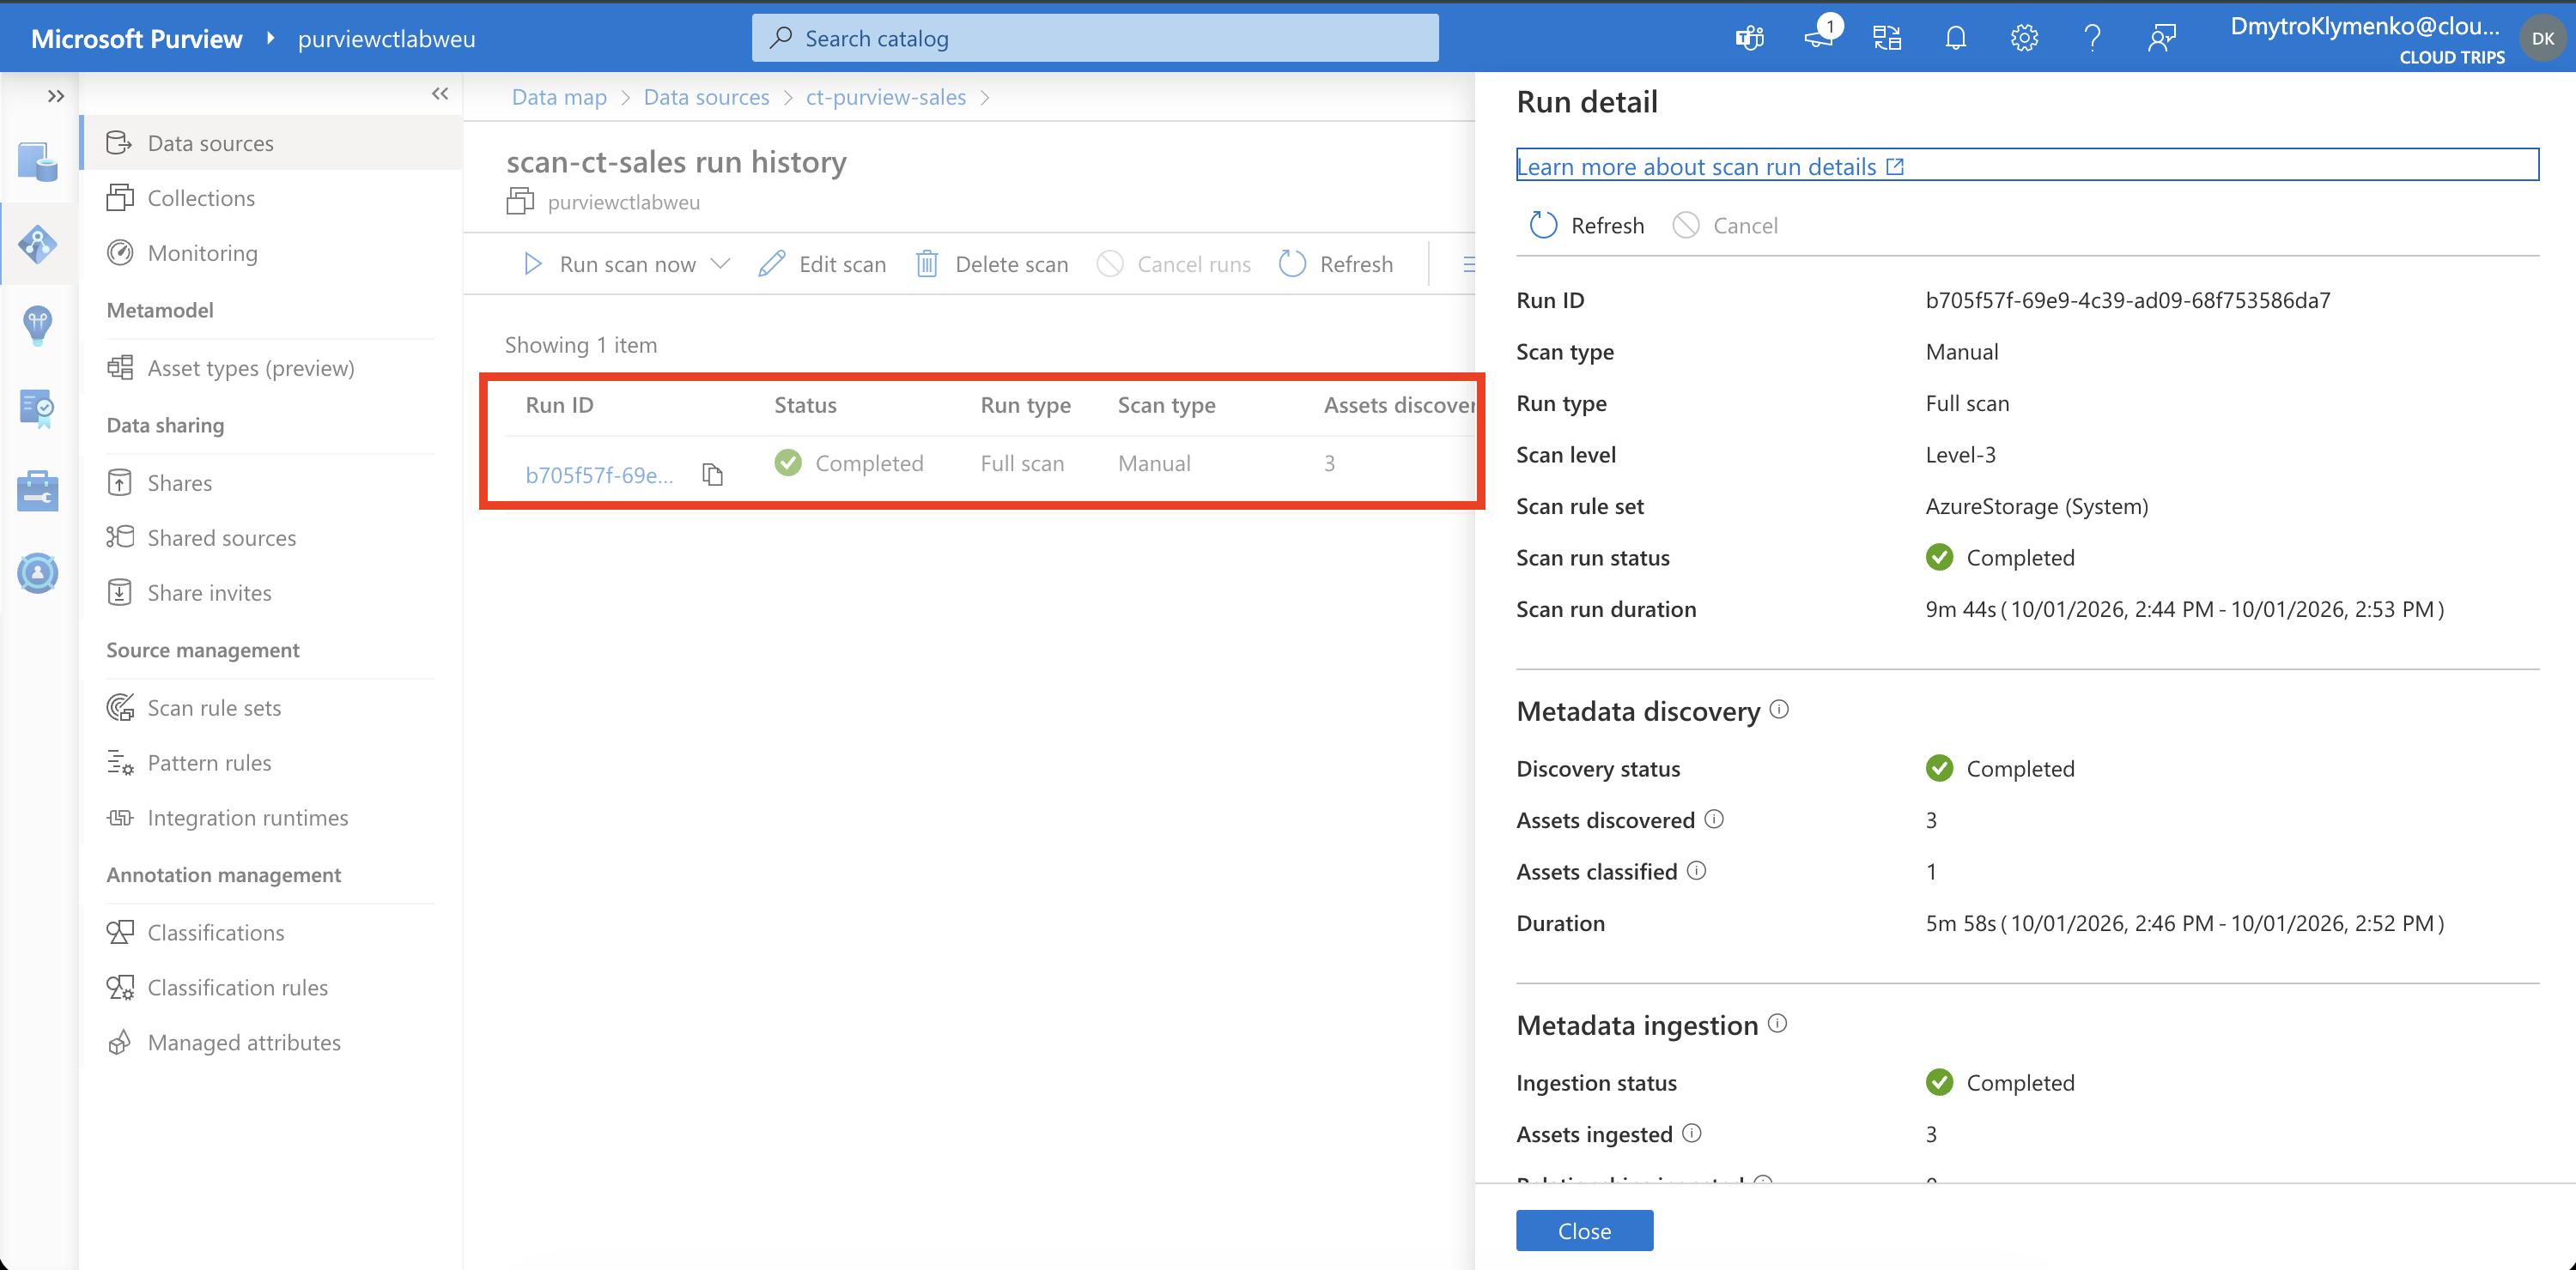The image size is (2576, 1270).
Task: Open the Management briefcase rail icon
Action: tap(38, 490)
